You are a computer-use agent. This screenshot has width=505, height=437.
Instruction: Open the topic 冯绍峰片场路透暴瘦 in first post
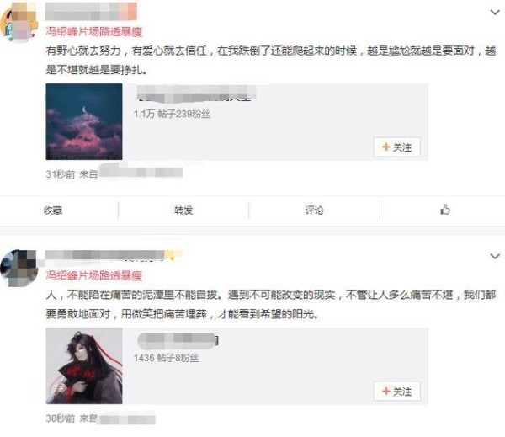(94, 32)
